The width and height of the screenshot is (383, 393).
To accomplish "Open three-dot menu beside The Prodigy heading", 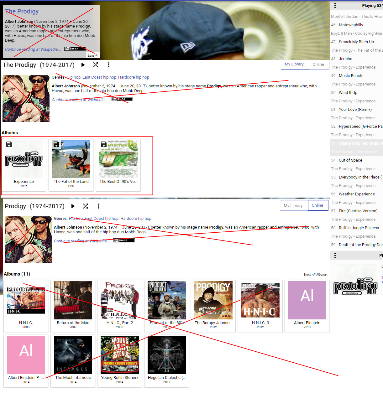I will pos(109,65).
